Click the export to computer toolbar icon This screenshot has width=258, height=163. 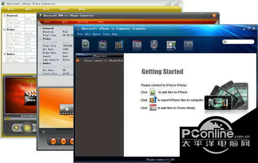pos(119,44)
